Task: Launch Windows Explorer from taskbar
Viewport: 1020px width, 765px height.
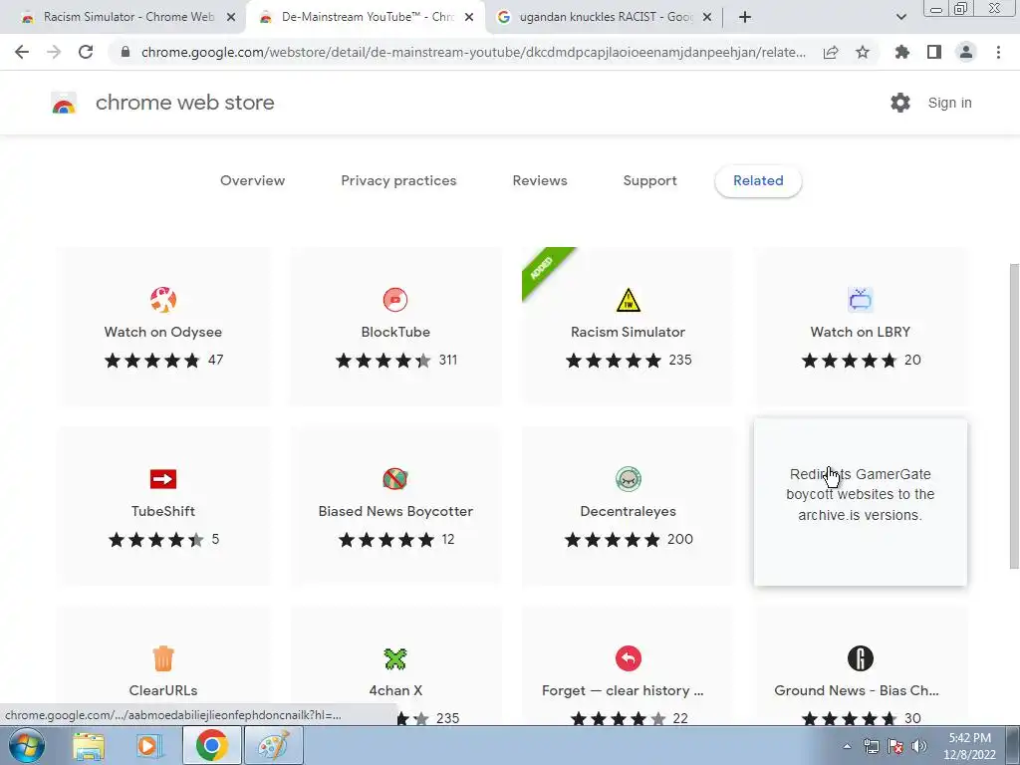Action: click(x=89, y=745)
